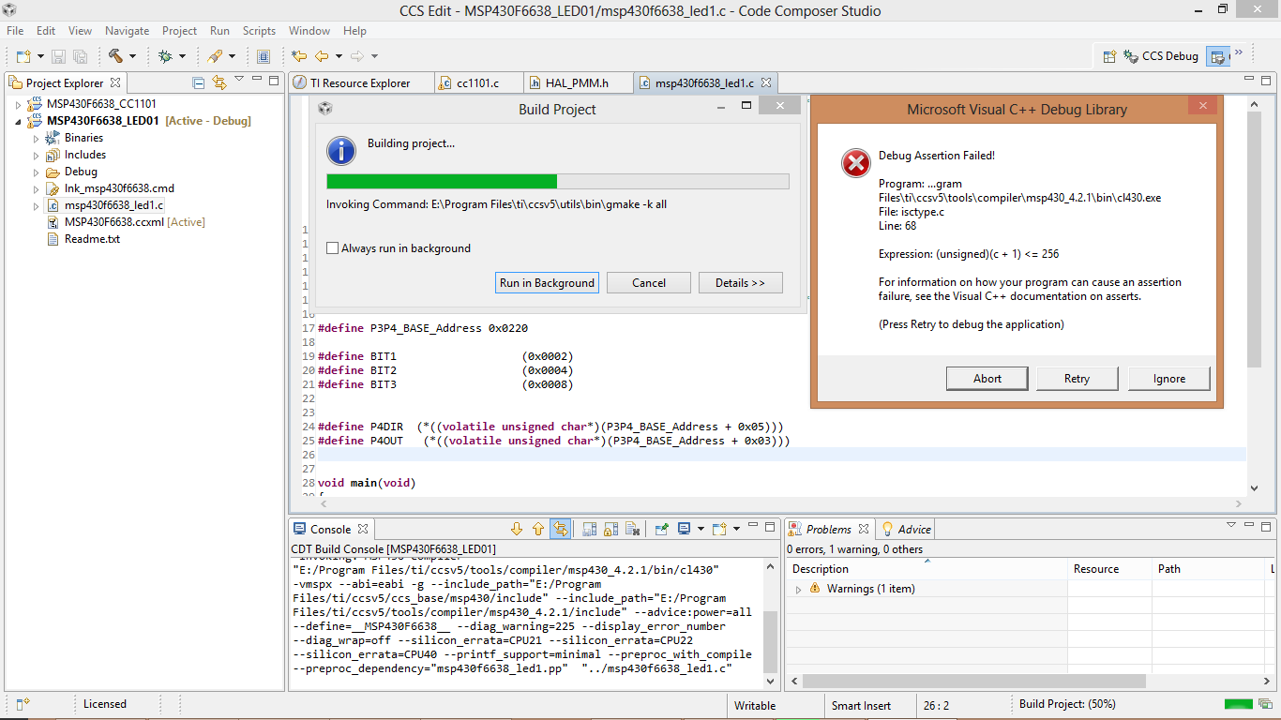The image size is (1281, 720).
Task: Click the Last Edit Location arrow icon
Action: click(x=299, y=56)
